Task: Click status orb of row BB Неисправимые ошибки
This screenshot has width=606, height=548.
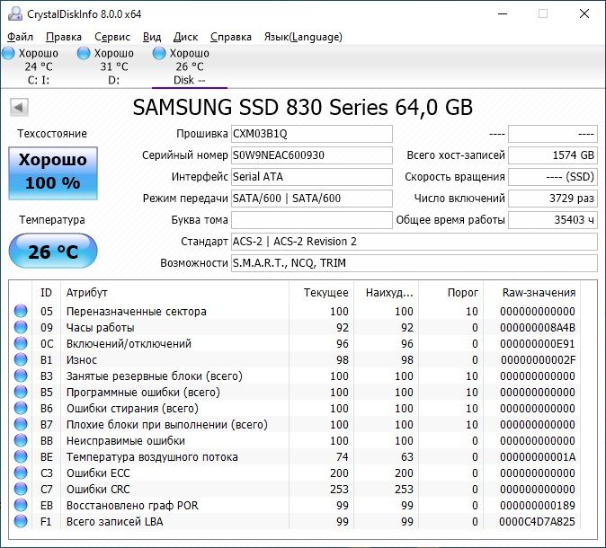Action: tap(21, 440)
